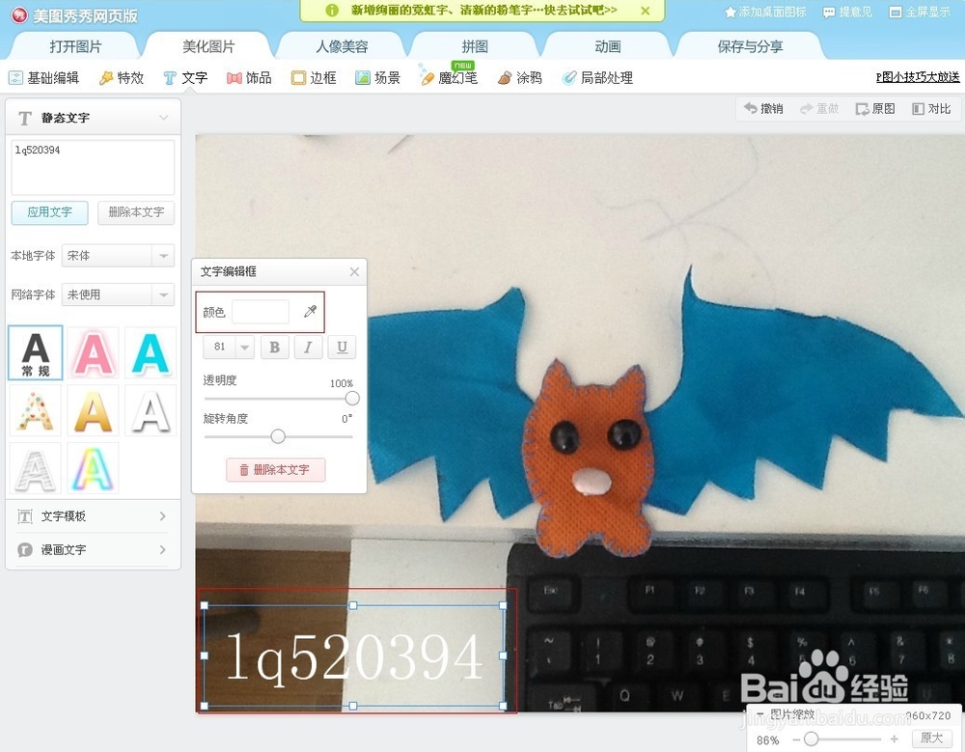Screen dimensions: 965x752
Task: Open the P图小技巧大放送 link
Action: coord(917,77)
